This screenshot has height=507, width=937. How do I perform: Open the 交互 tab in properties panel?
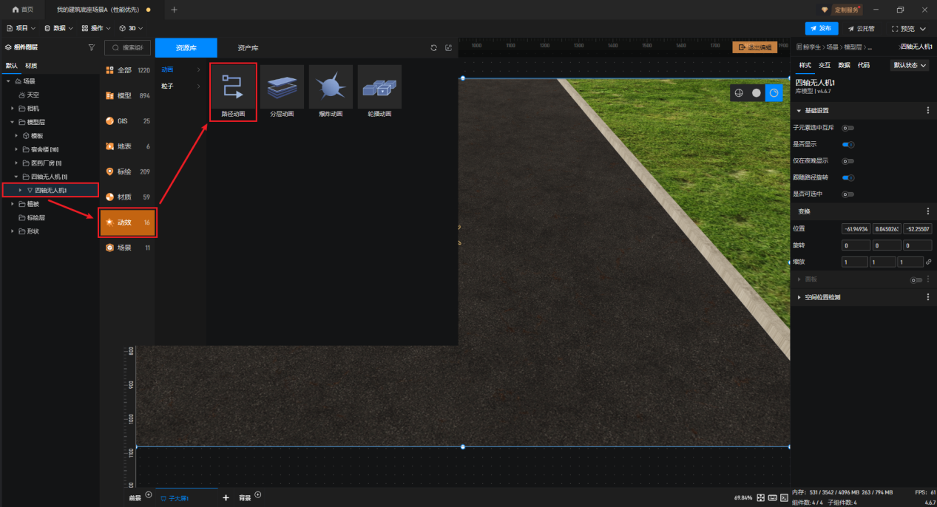[x=825, y=65]
